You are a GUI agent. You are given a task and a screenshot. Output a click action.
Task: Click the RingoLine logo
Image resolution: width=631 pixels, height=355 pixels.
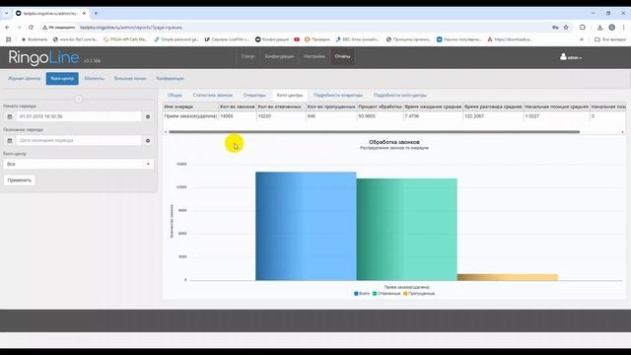click(43, 57)
